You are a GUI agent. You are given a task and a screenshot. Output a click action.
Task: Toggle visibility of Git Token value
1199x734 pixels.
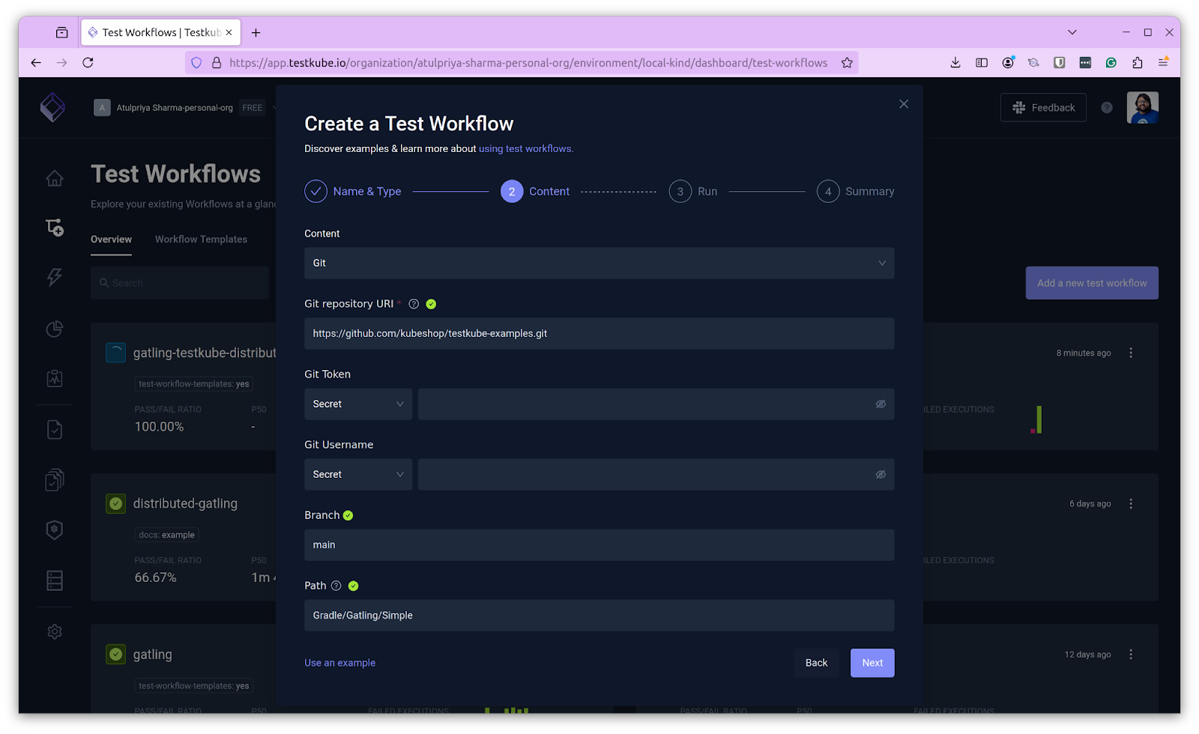(x=881, y=404)
